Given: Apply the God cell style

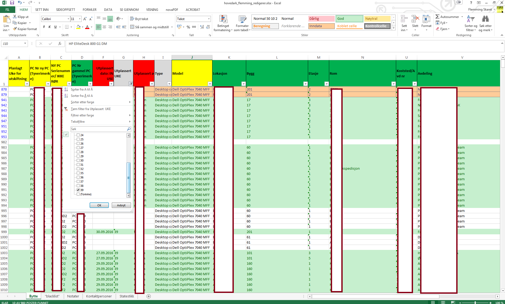Looking at the screenshot, I should point(349,18).
